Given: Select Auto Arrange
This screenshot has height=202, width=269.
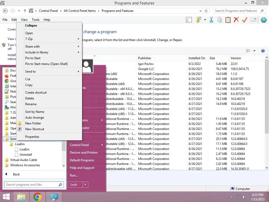Looking at the screenshot, I should pyautogui.click(x=49, y=118).
